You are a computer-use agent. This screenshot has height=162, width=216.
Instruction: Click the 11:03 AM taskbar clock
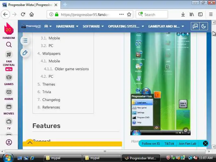coord(206,158)
